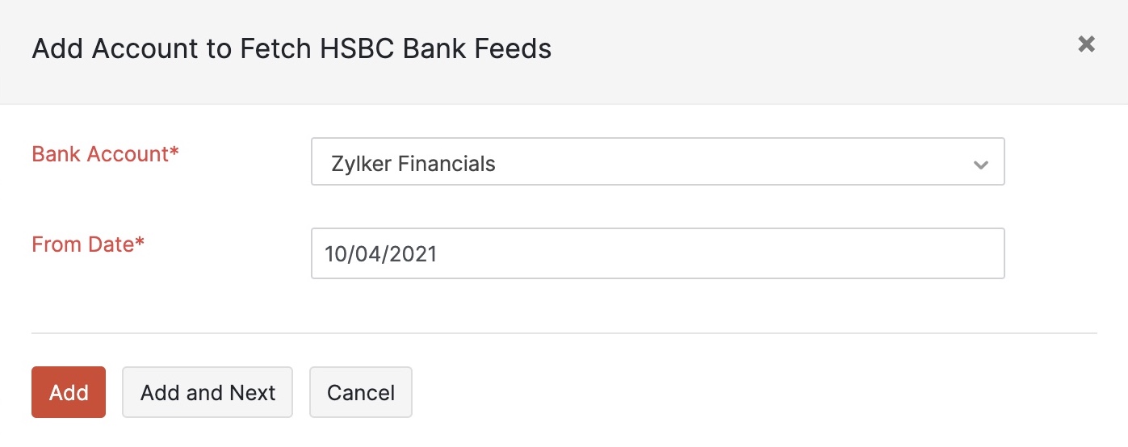Click the Bank Account combo box
Viewport: 1128px width, 447px height.
click(x=657, y=162)
